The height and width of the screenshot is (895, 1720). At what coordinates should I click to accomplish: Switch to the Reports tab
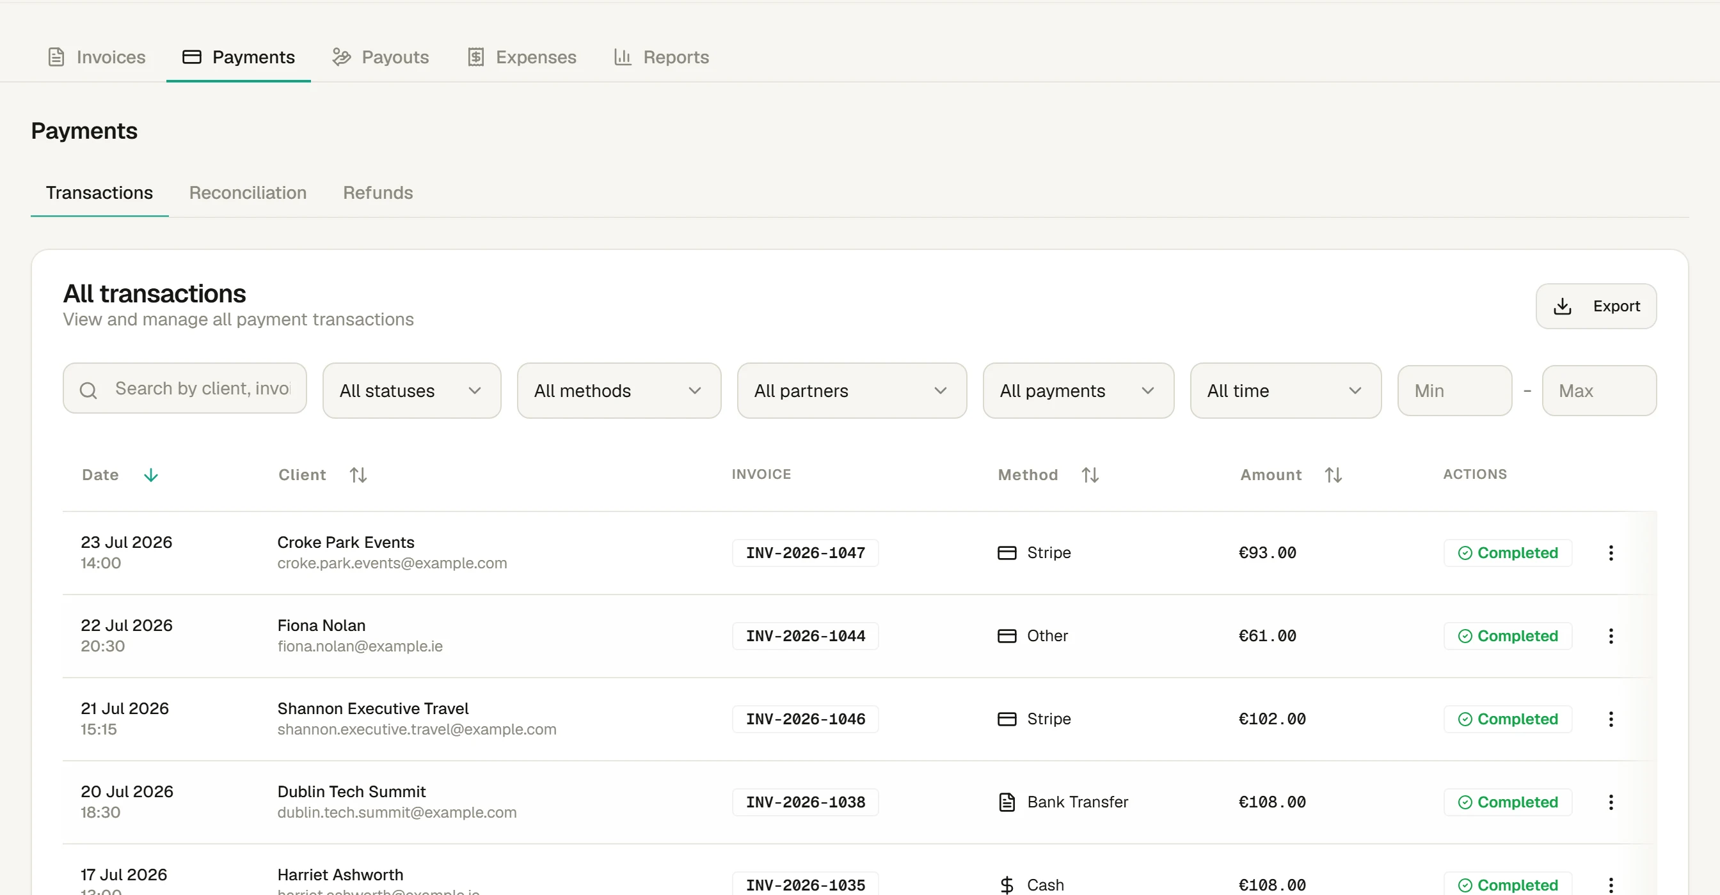point(661,58)
